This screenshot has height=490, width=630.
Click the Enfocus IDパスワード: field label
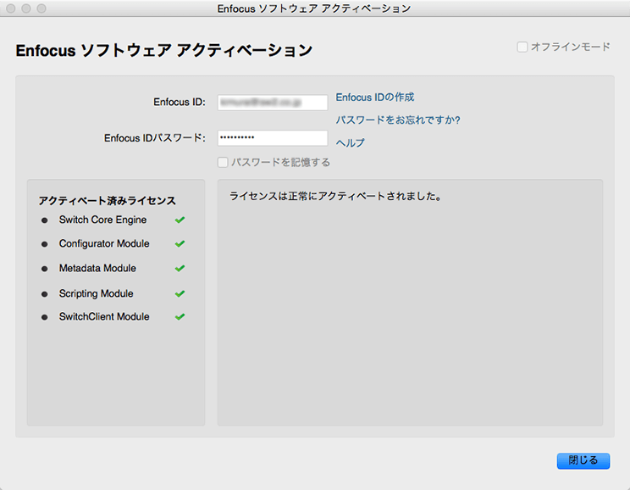(x=155, y=138)
